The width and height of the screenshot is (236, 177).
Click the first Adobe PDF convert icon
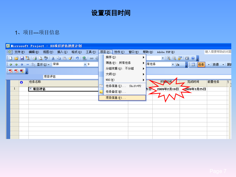tap(11, 71)
